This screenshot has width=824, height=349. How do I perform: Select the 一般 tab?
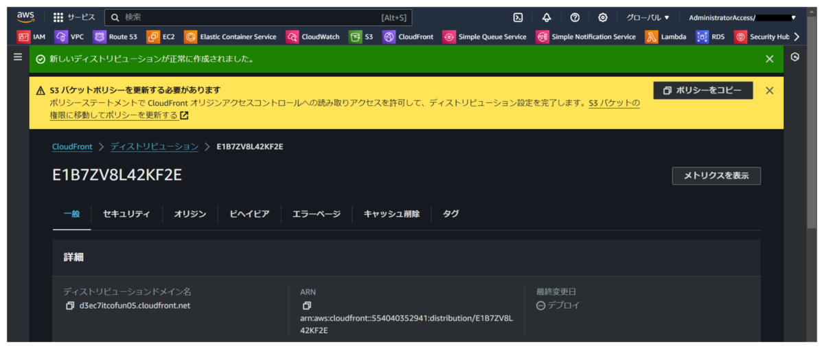click(x=71, y=214)
